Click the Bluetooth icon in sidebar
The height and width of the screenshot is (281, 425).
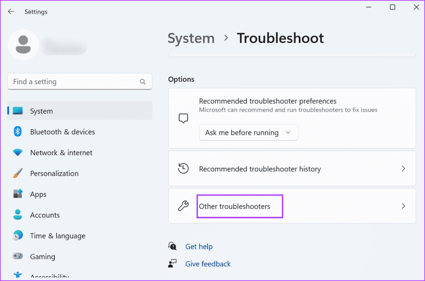click(x=17, y=132)
